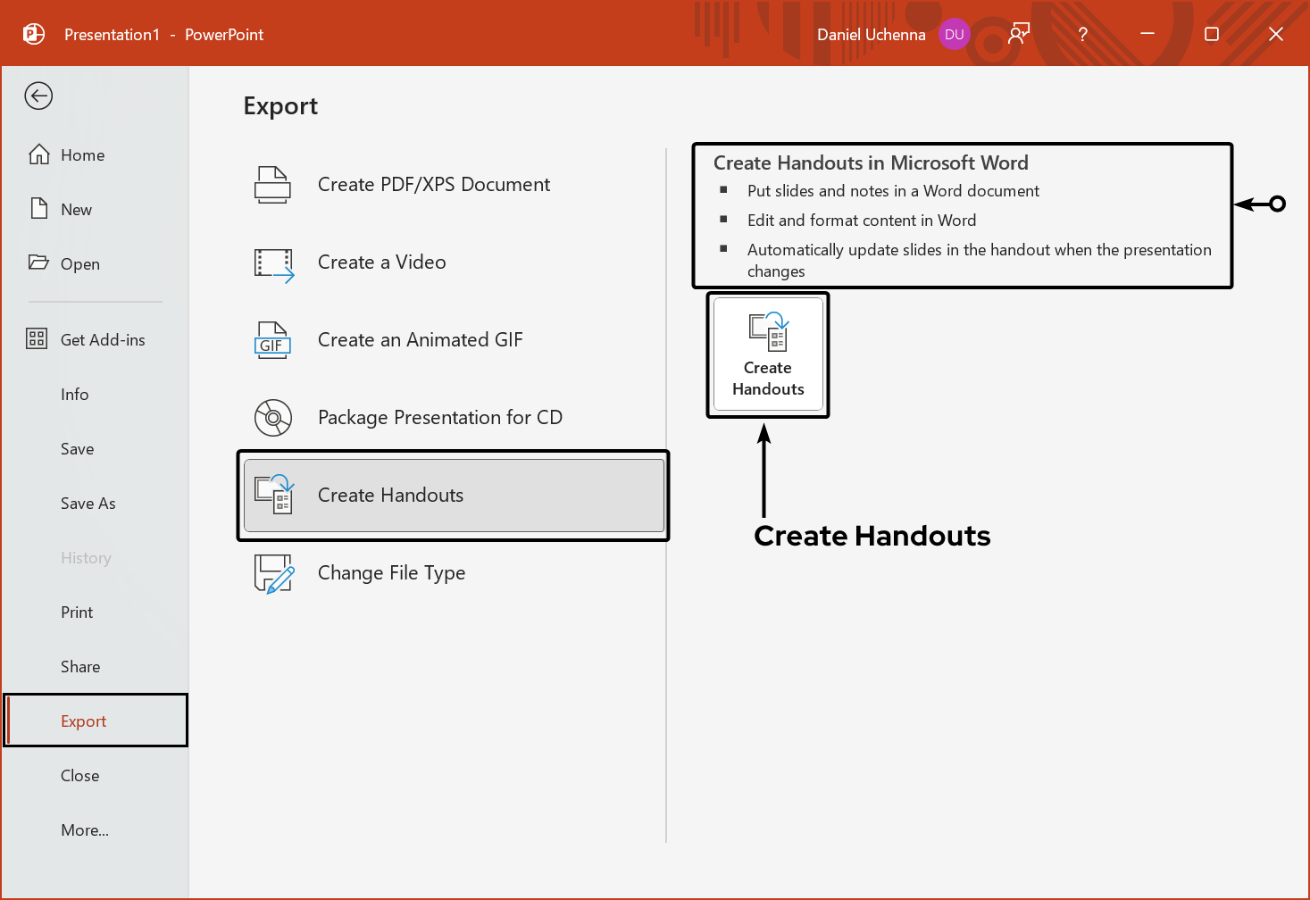Click the share with people icon
Screen dimensions: 1310x900
point(1018,34)
